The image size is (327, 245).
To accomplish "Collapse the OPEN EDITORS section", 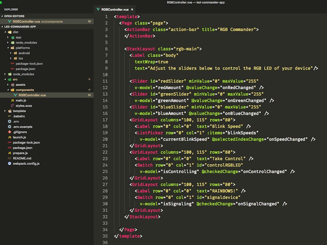I will point(3,16).
